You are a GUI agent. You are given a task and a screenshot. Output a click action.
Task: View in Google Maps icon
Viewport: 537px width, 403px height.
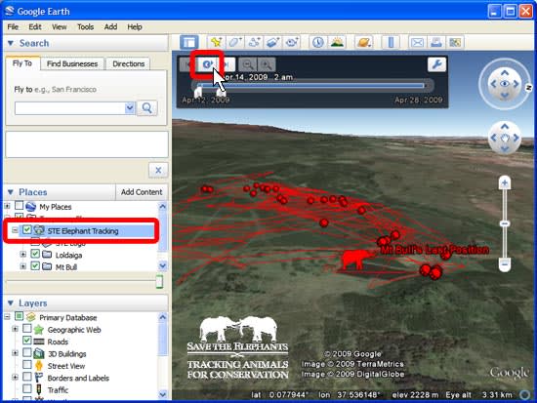click(455, 43)
